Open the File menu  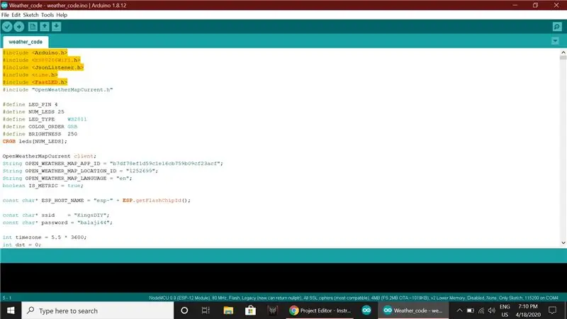pyautogui.click(x=5, y=15)
